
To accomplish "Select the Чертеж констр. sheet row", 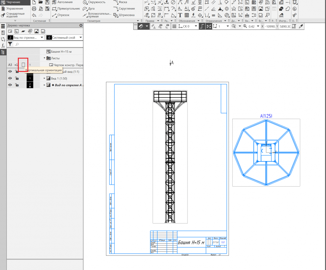I will pyautogui.click(x=66, y=65).
